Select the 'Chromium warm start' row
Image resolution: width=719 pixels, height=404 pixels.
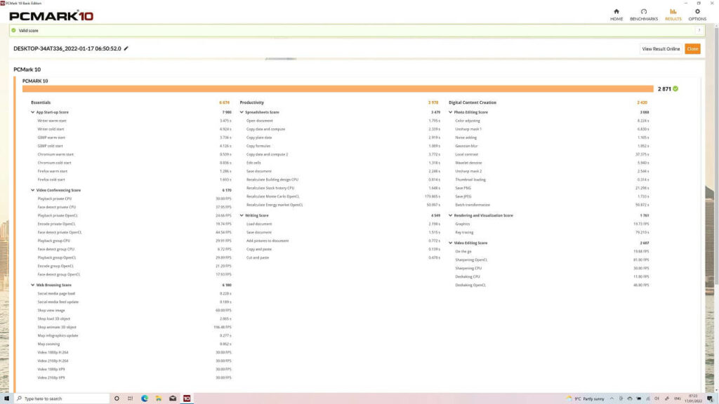[134, 154]
